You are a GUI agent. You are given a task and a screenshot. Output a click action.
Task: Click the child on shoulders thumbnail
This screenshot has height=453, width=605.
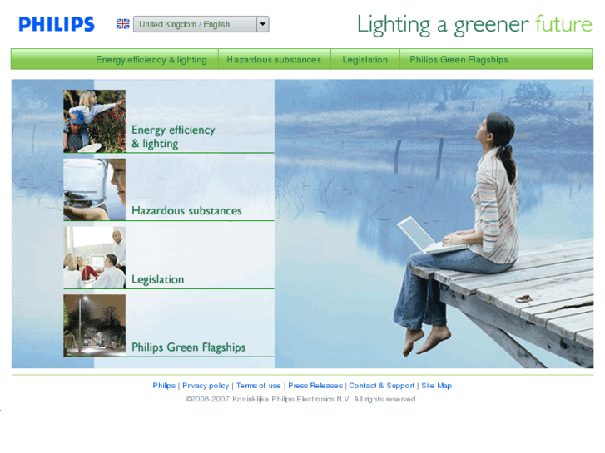coord(95,121)
